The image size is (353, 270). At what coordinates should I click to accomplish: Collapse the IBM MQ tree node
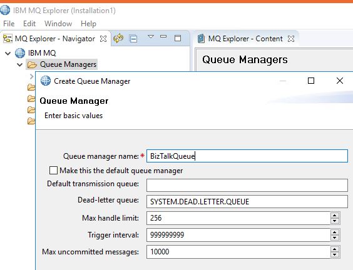click(x=8, y=54)
